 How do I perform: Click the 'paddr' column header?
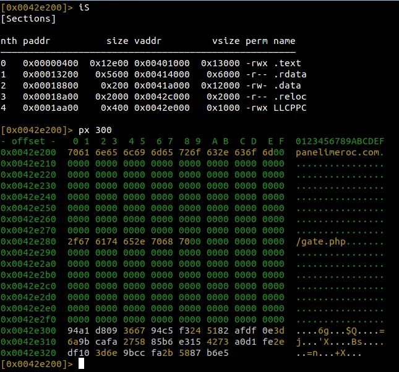coord(36,41)
